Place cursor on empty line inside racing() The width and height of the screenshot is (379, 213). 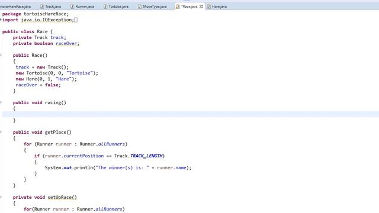pyautogui.click(x=191, y=114)
